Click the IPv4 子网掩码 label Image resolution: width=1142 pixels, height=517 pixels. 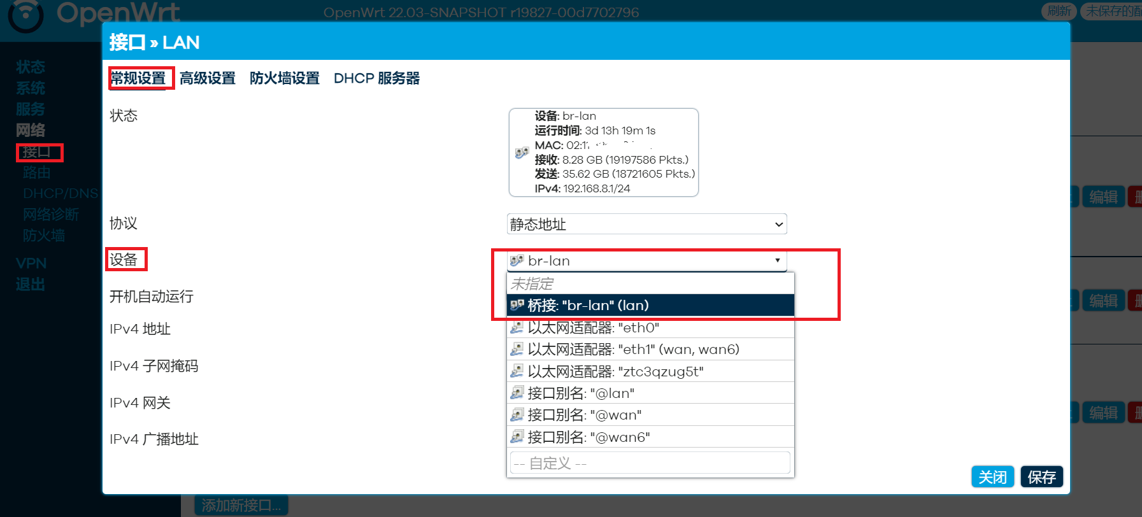(x=154, y=365)
